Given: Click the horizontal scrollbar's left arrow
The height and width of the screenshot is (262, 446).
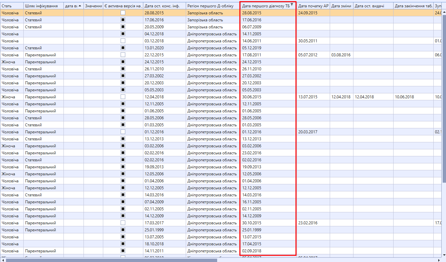Looking at the screenshot, I should point(2,260).
